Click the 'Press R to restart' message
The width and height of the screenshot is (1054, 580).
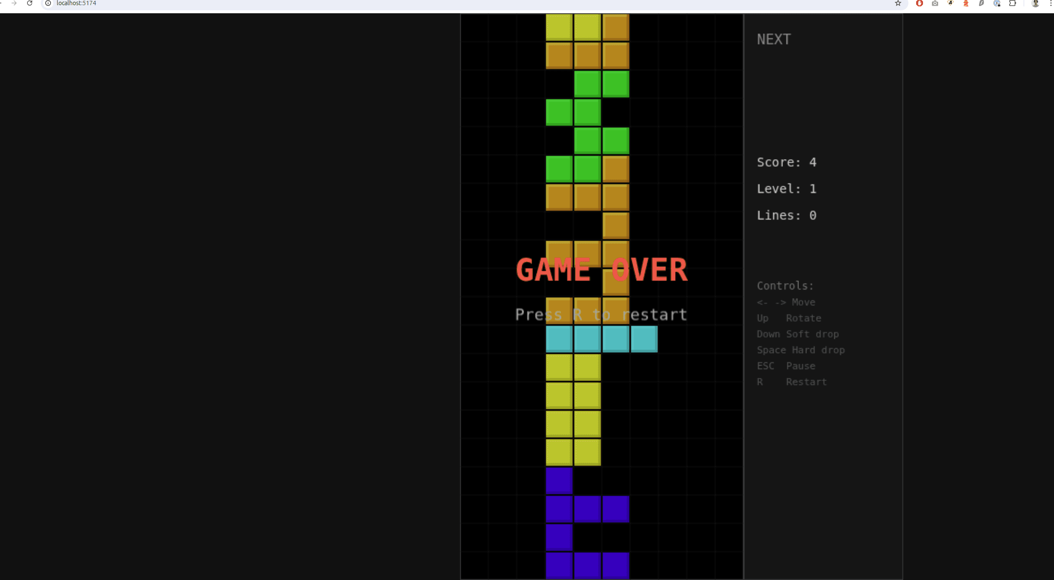tap(601, 314)
